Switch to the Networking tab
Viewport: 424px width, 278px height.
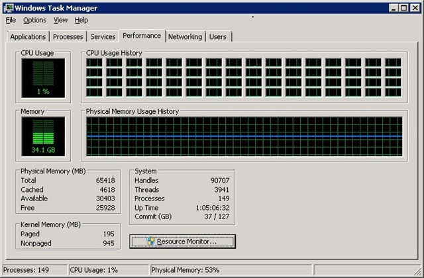tap(185, 37)
